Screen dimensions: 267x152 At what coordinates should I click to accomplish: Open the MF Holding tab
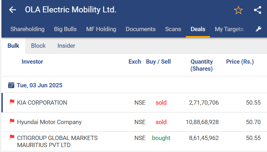pyautogui.click(x=101, y=29)
